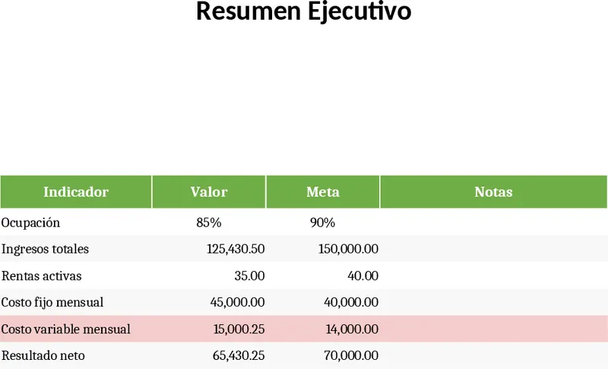The height and width of the screenshot is (369, 608).
Task: Click the 15,000.25 variable cost value
Action: (x=239, y=329)
